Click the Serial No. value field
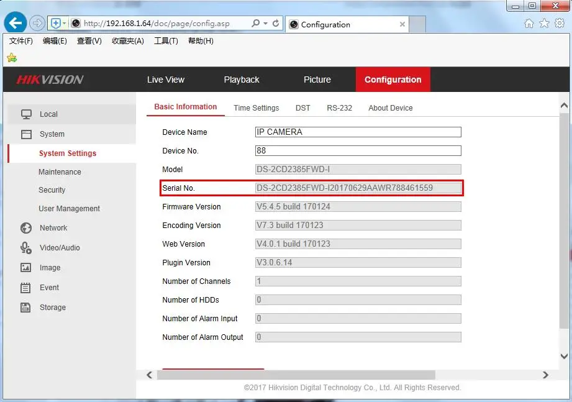 point(358,188)
